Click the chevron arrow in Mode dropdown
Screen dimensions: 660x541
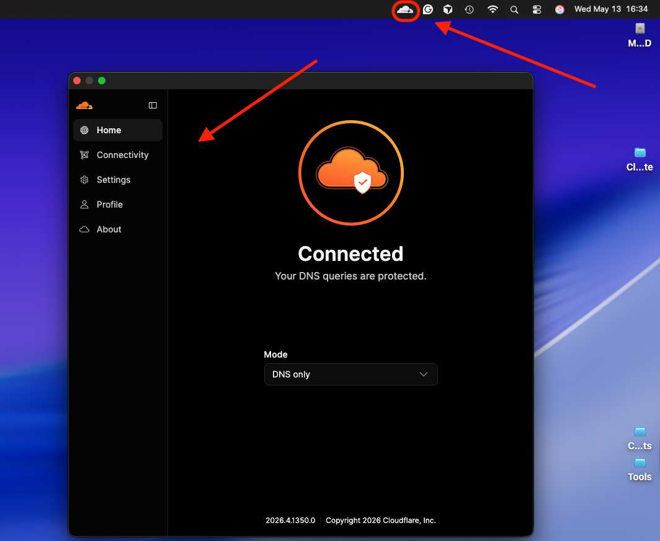click(424, 374)
